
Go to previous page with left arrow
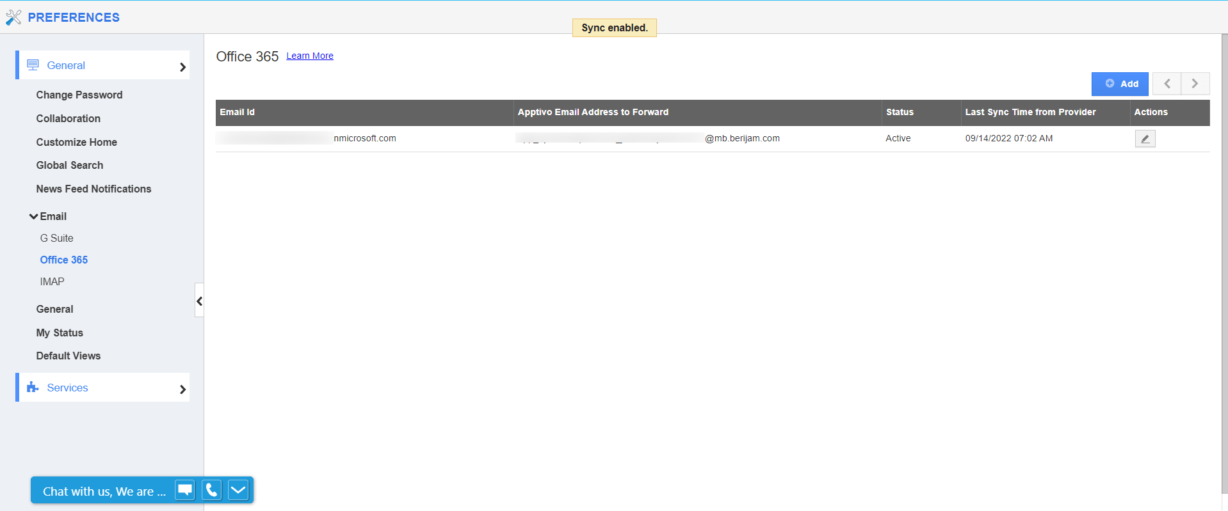tap(1167, 84)
